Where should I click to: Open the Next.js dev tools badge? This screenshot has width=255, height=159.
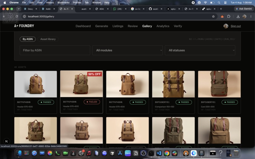[x=7, y=141]
